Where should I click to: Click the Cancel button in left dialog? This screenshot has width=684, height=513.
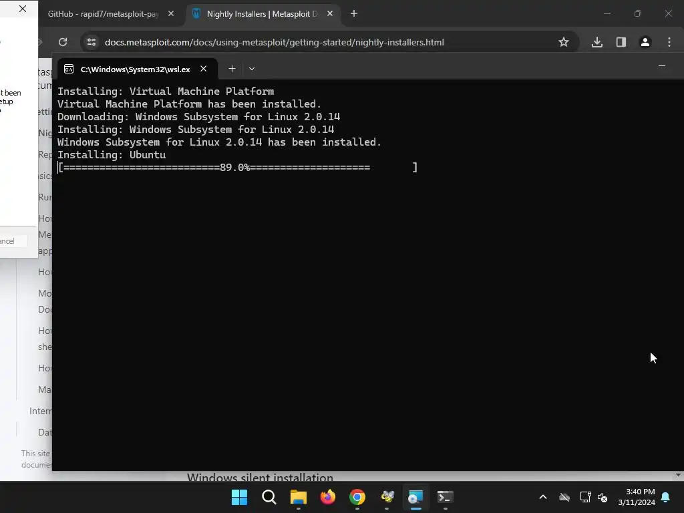pos(13,241)
